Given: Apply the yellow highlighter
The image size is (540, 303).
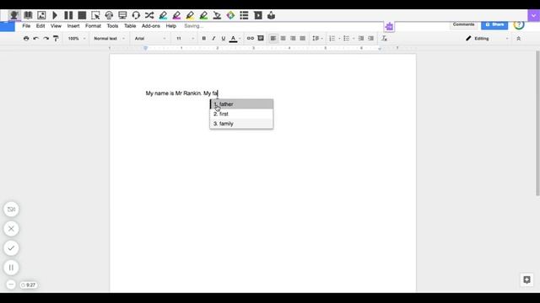Looking at the screenshot, I should click(x=190, y=15).
